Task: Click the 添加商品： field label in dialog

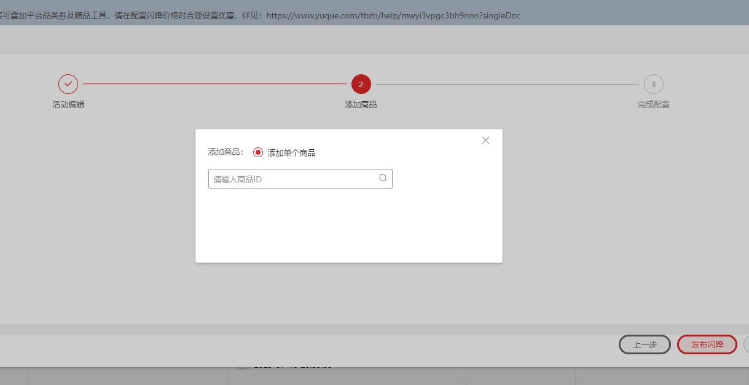Action: click(225, 152)
